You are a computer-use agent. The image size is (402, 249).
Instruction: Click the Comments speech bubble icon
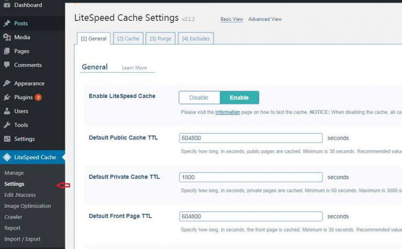(x=7, y=65)
